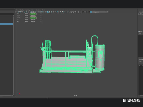Toggle the Resolution Gate display
The image size is (143, 107).
click(x=35, y=12)
